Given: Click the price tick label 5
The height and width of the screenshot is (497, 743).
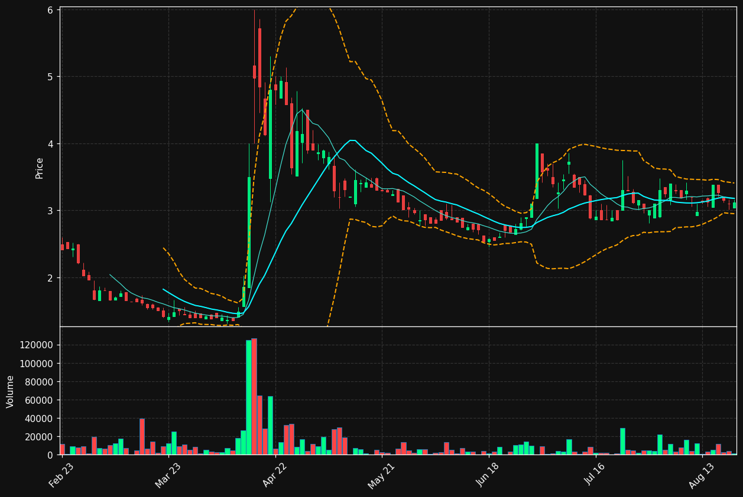Looking at the screenshot, I should point(50,77).
